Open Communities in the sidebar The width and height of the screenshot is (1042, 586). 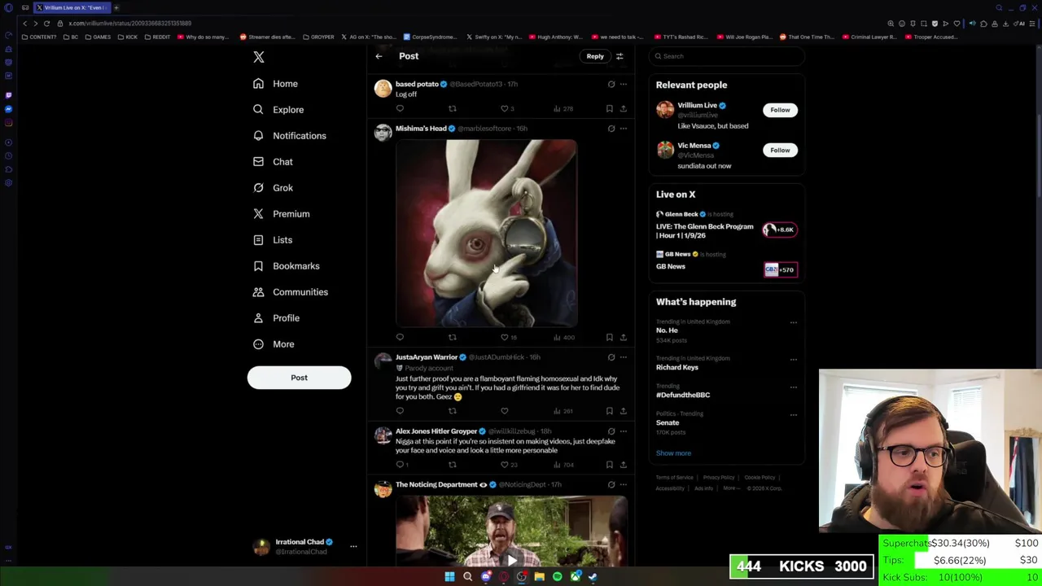(290, 292)
